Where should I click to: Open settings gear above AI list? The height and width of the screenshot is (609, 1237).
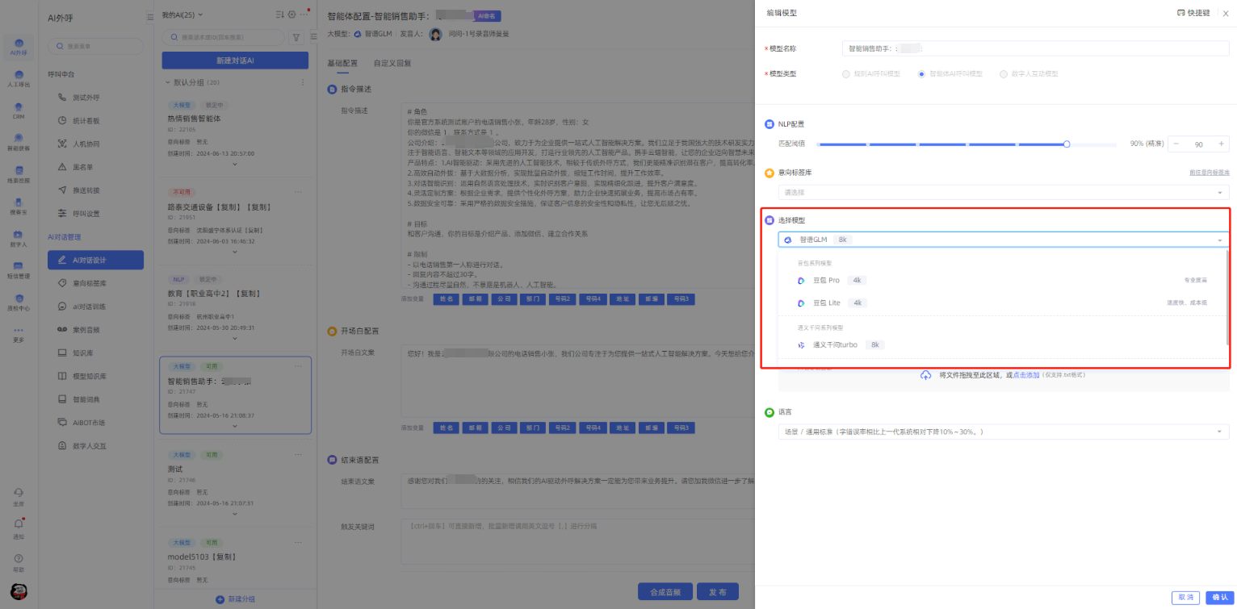(x=291, y=15)
